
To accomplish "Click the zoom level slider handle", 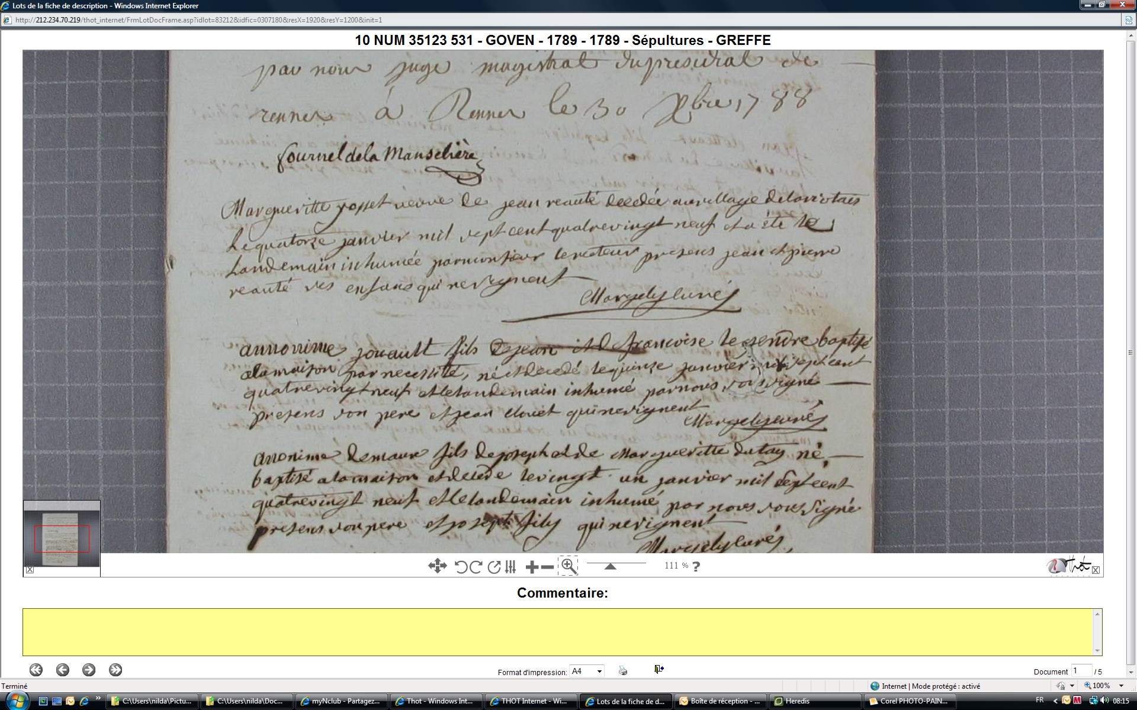I will [610, 566].
